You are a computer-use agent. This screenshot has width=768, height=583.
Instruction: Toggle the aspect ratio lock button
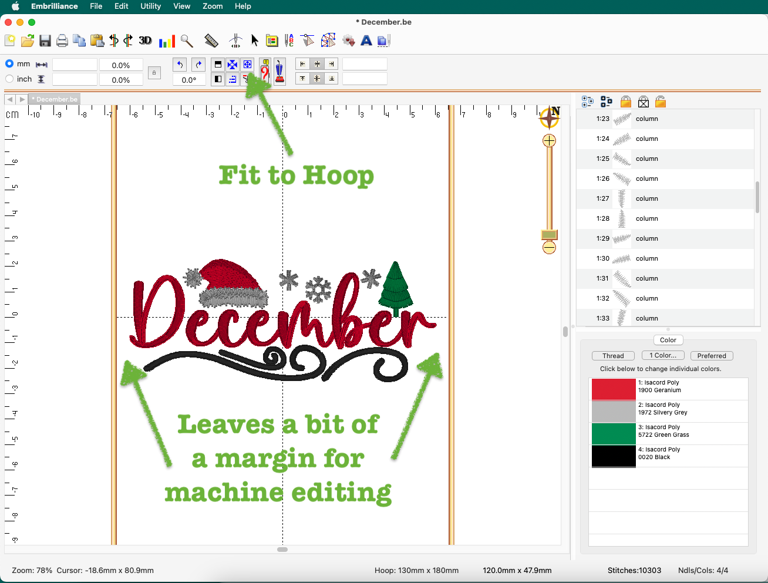click(154, 73)
